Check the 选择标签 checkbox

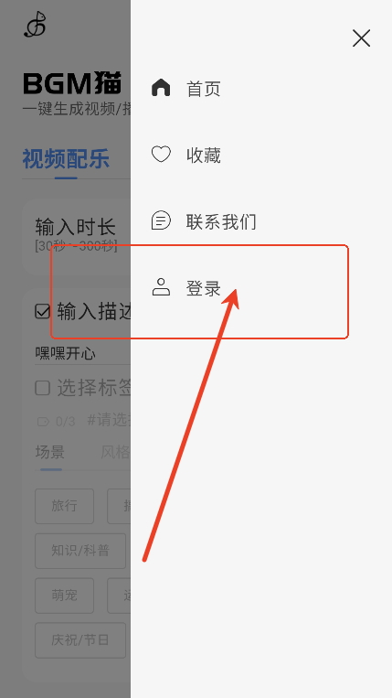click(43, 388)
